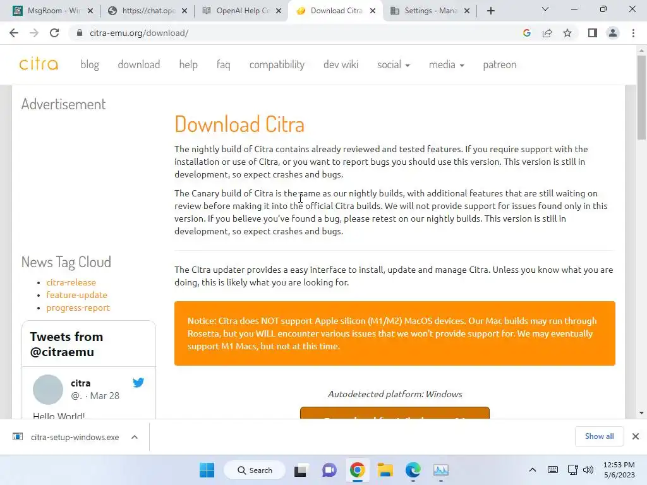Close the downloads bar
This screenshot has width=647, height=485.
coord(636,436)
